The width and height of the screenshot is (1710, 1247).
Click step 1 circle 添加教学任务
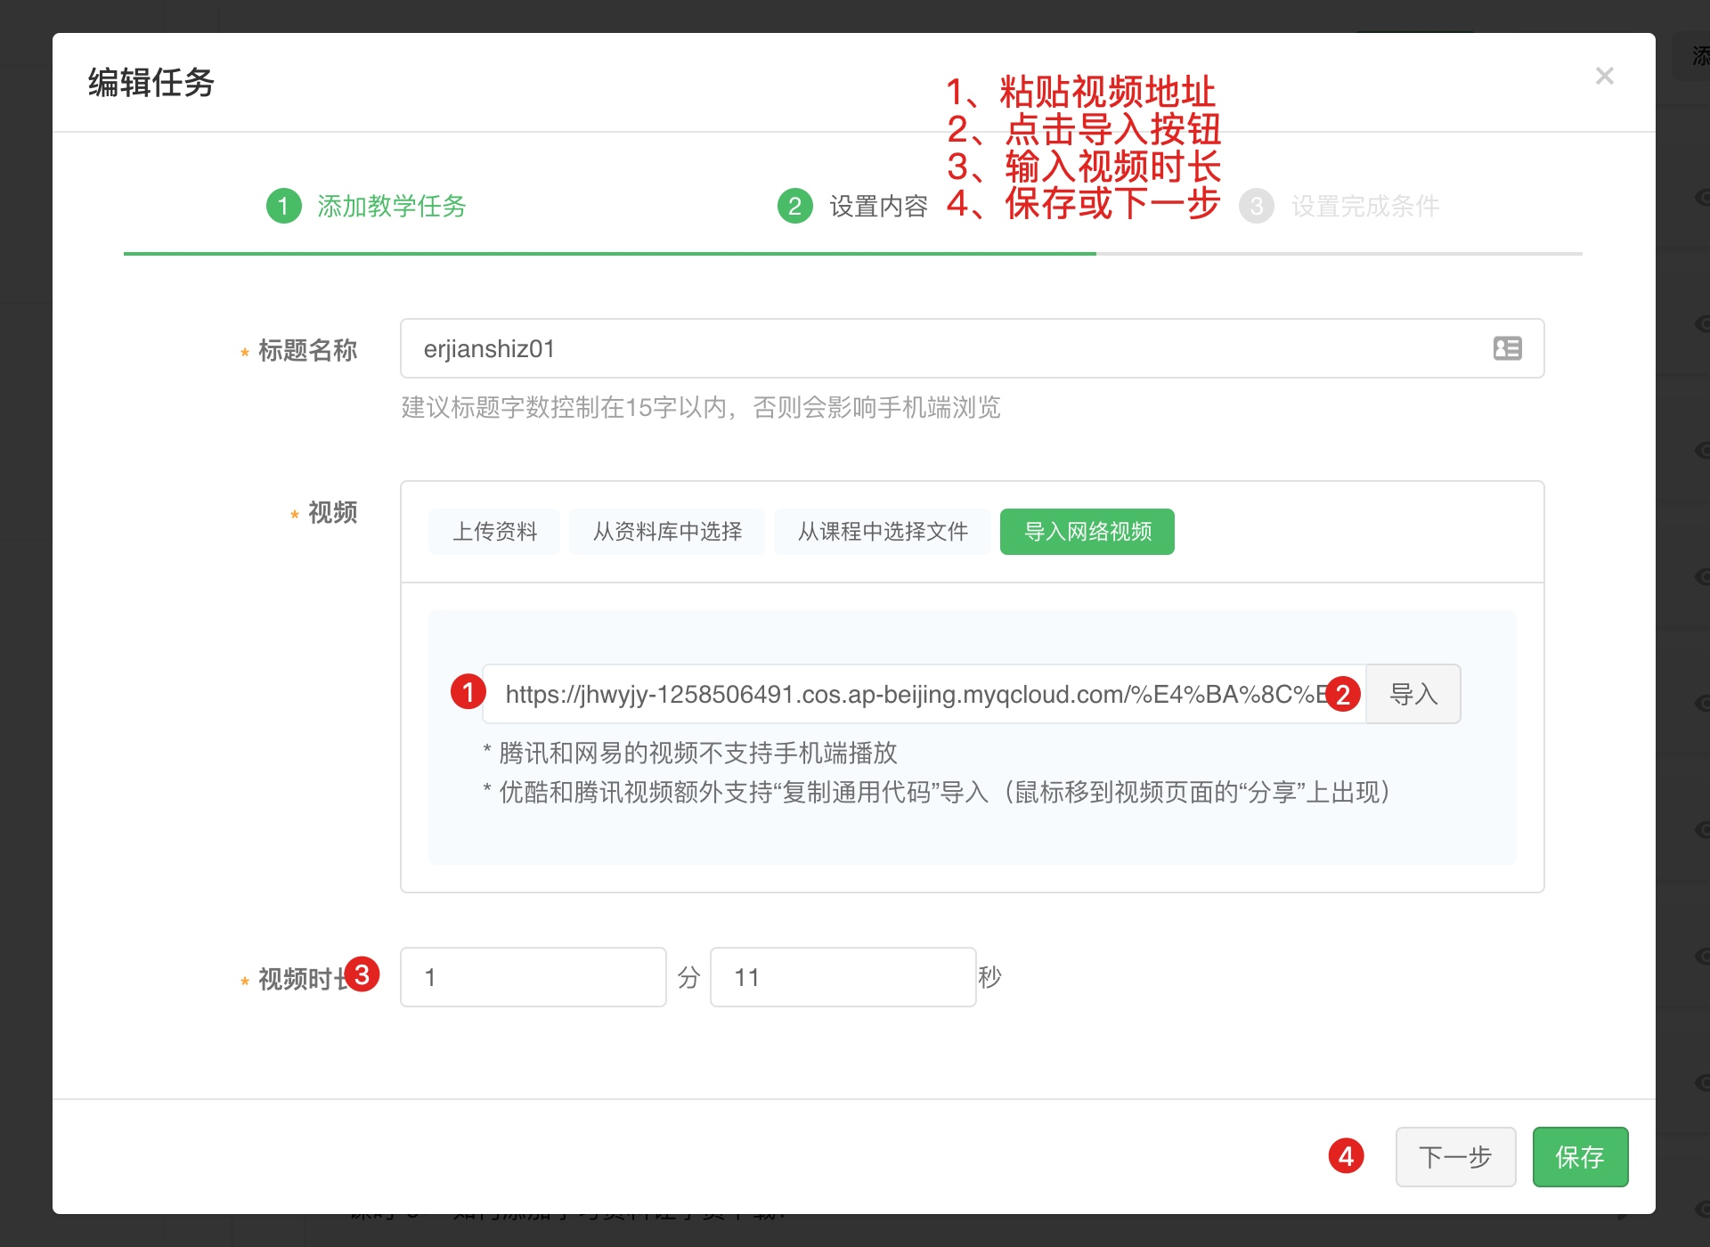pyautogui.click(x=283, y=207)
